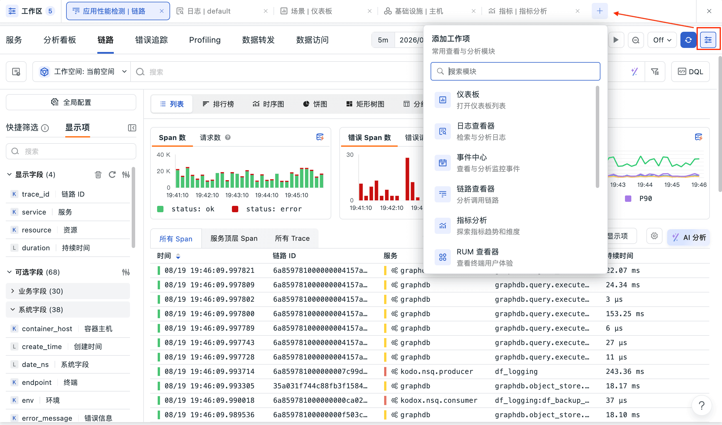Click the gear settings icon above table
Viewport: 722px width, 425px height.
[654, 236]
